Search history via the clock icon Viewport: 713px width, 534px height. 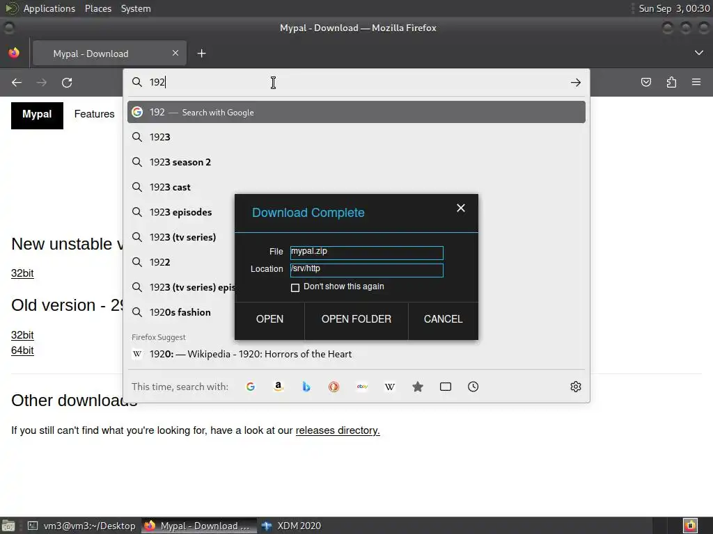tap(473, 387)
